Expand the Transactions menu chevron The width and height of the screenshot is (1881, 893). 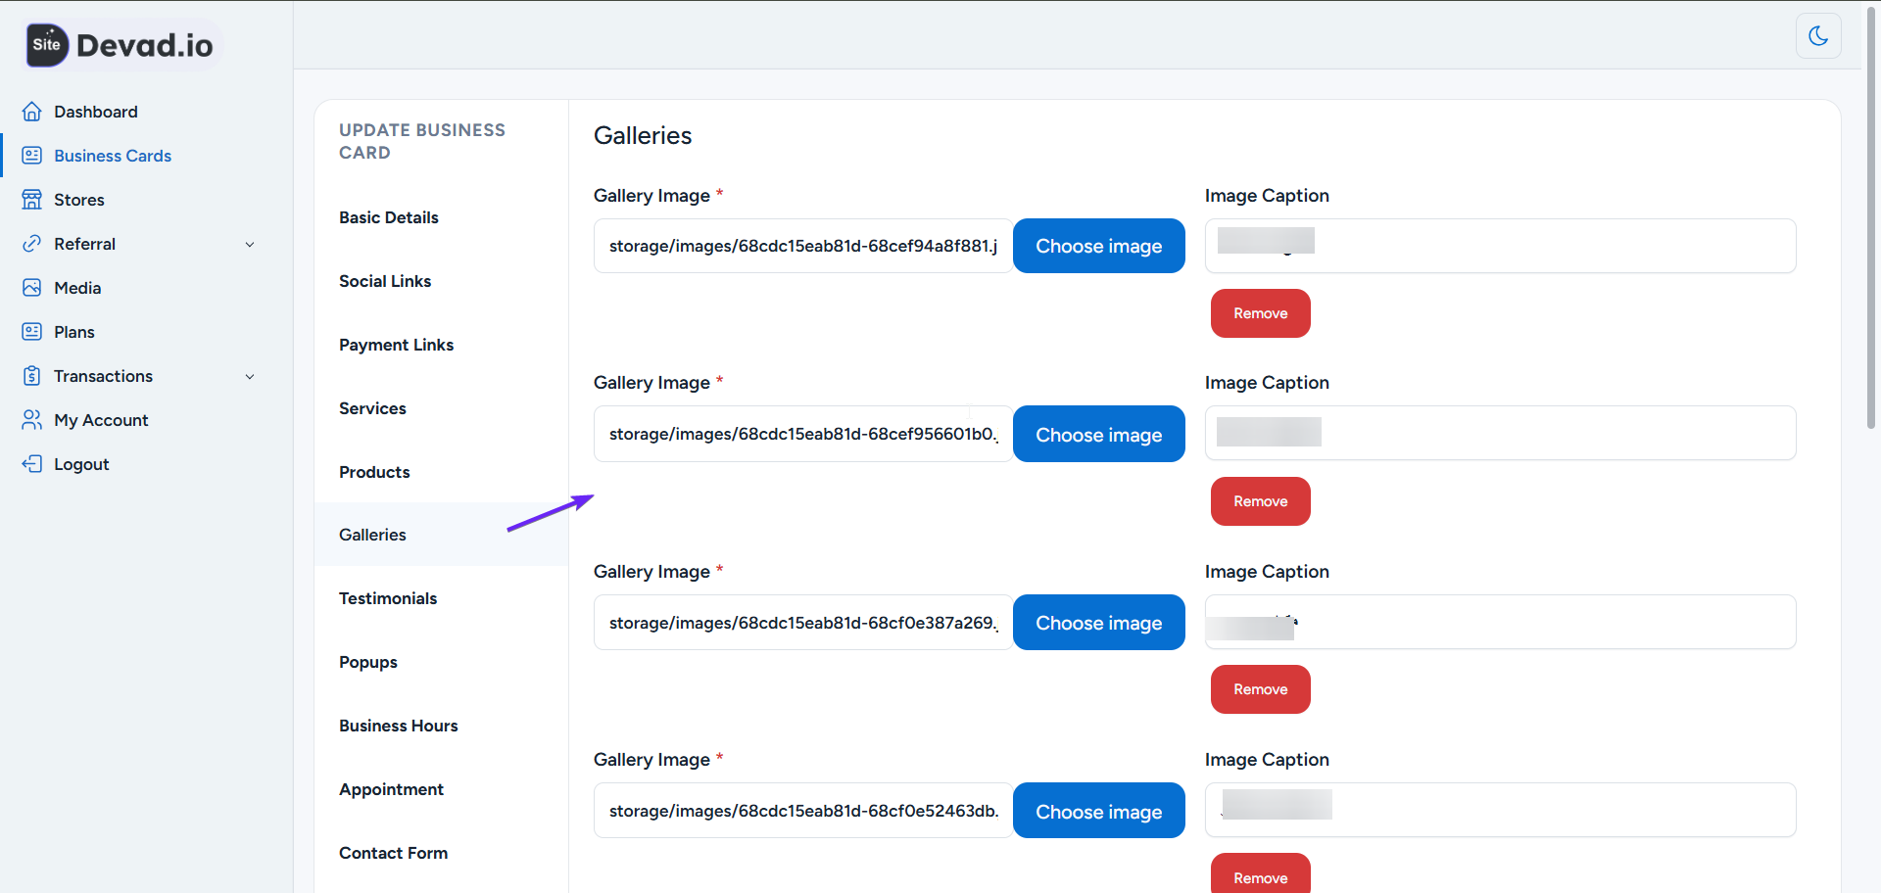pos(250,377)
